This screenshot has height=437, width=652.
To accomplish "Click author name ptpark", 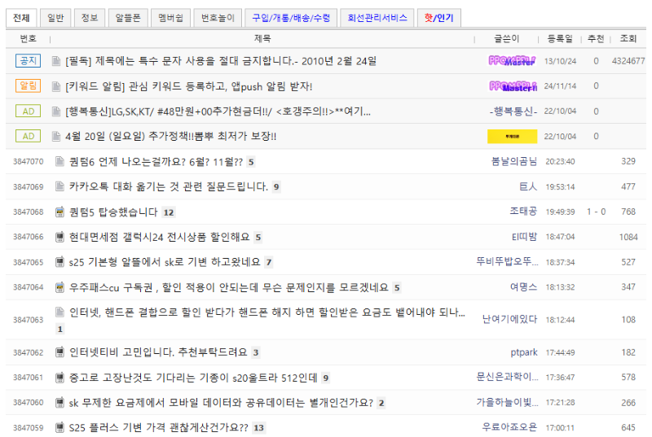I will coord(524,352).
